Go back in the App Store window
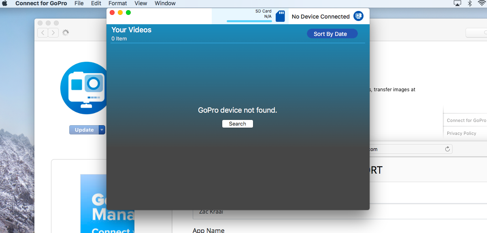 [43, 33]
